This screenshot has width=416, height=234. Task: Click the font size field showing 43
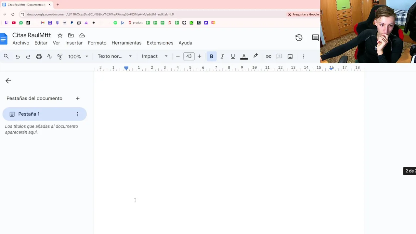pos(189,56)
